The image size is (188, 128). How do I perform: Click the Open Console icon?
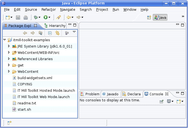click(179, 102)
